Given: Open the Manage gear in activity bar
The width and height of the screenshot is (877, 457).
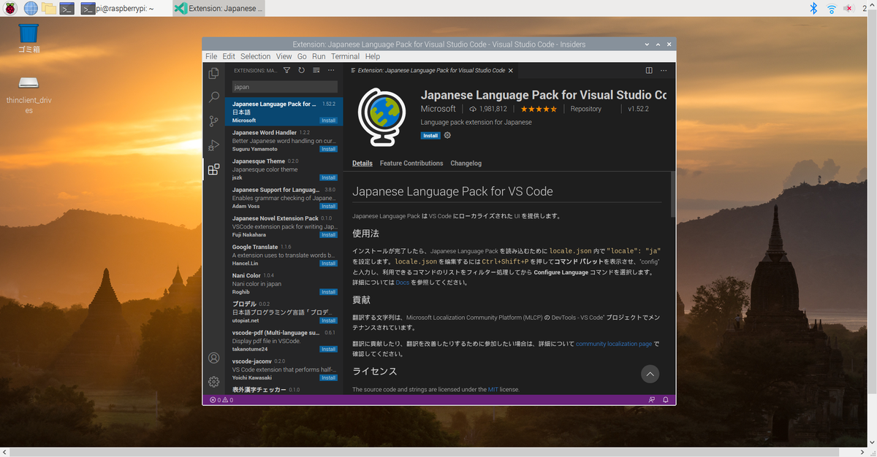Looking at the screenshot, I should click(213, 382).
